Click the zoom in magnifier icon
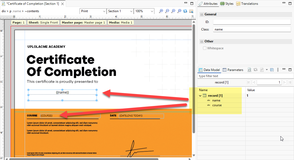Viewport: 294px width, 160px height. 161,11
